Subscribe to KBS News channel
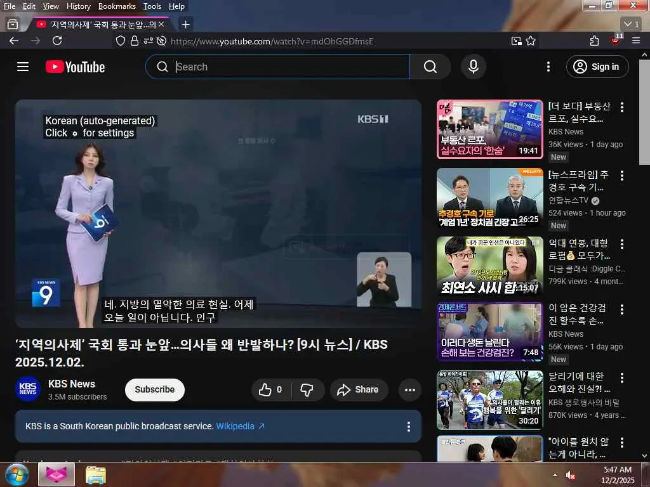The width and height of the screenshot is (650, 487). tap(155, 390)
